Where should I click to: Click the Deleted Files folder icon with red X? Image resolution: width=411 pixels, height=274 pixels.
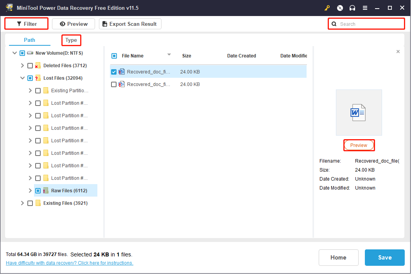[x=38, y=66]
